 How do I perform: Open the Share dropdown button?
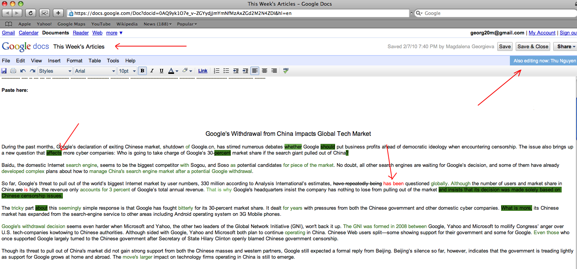(x=566, y=46)
